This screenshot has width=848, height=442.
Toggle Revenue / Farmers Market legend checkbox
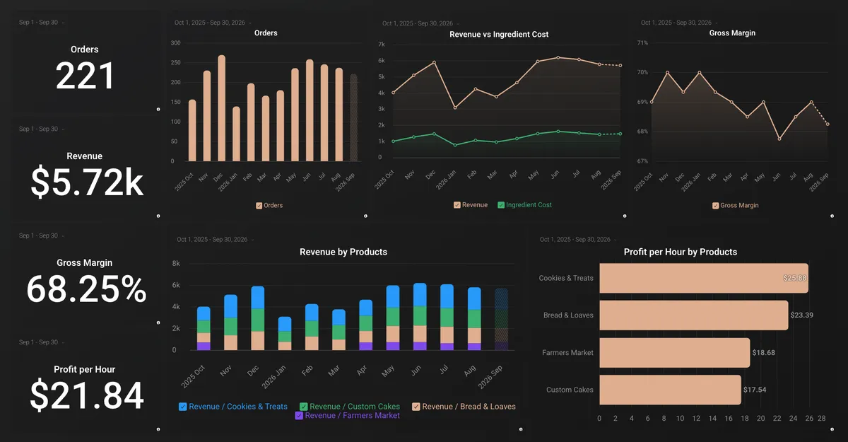(299, 416)
